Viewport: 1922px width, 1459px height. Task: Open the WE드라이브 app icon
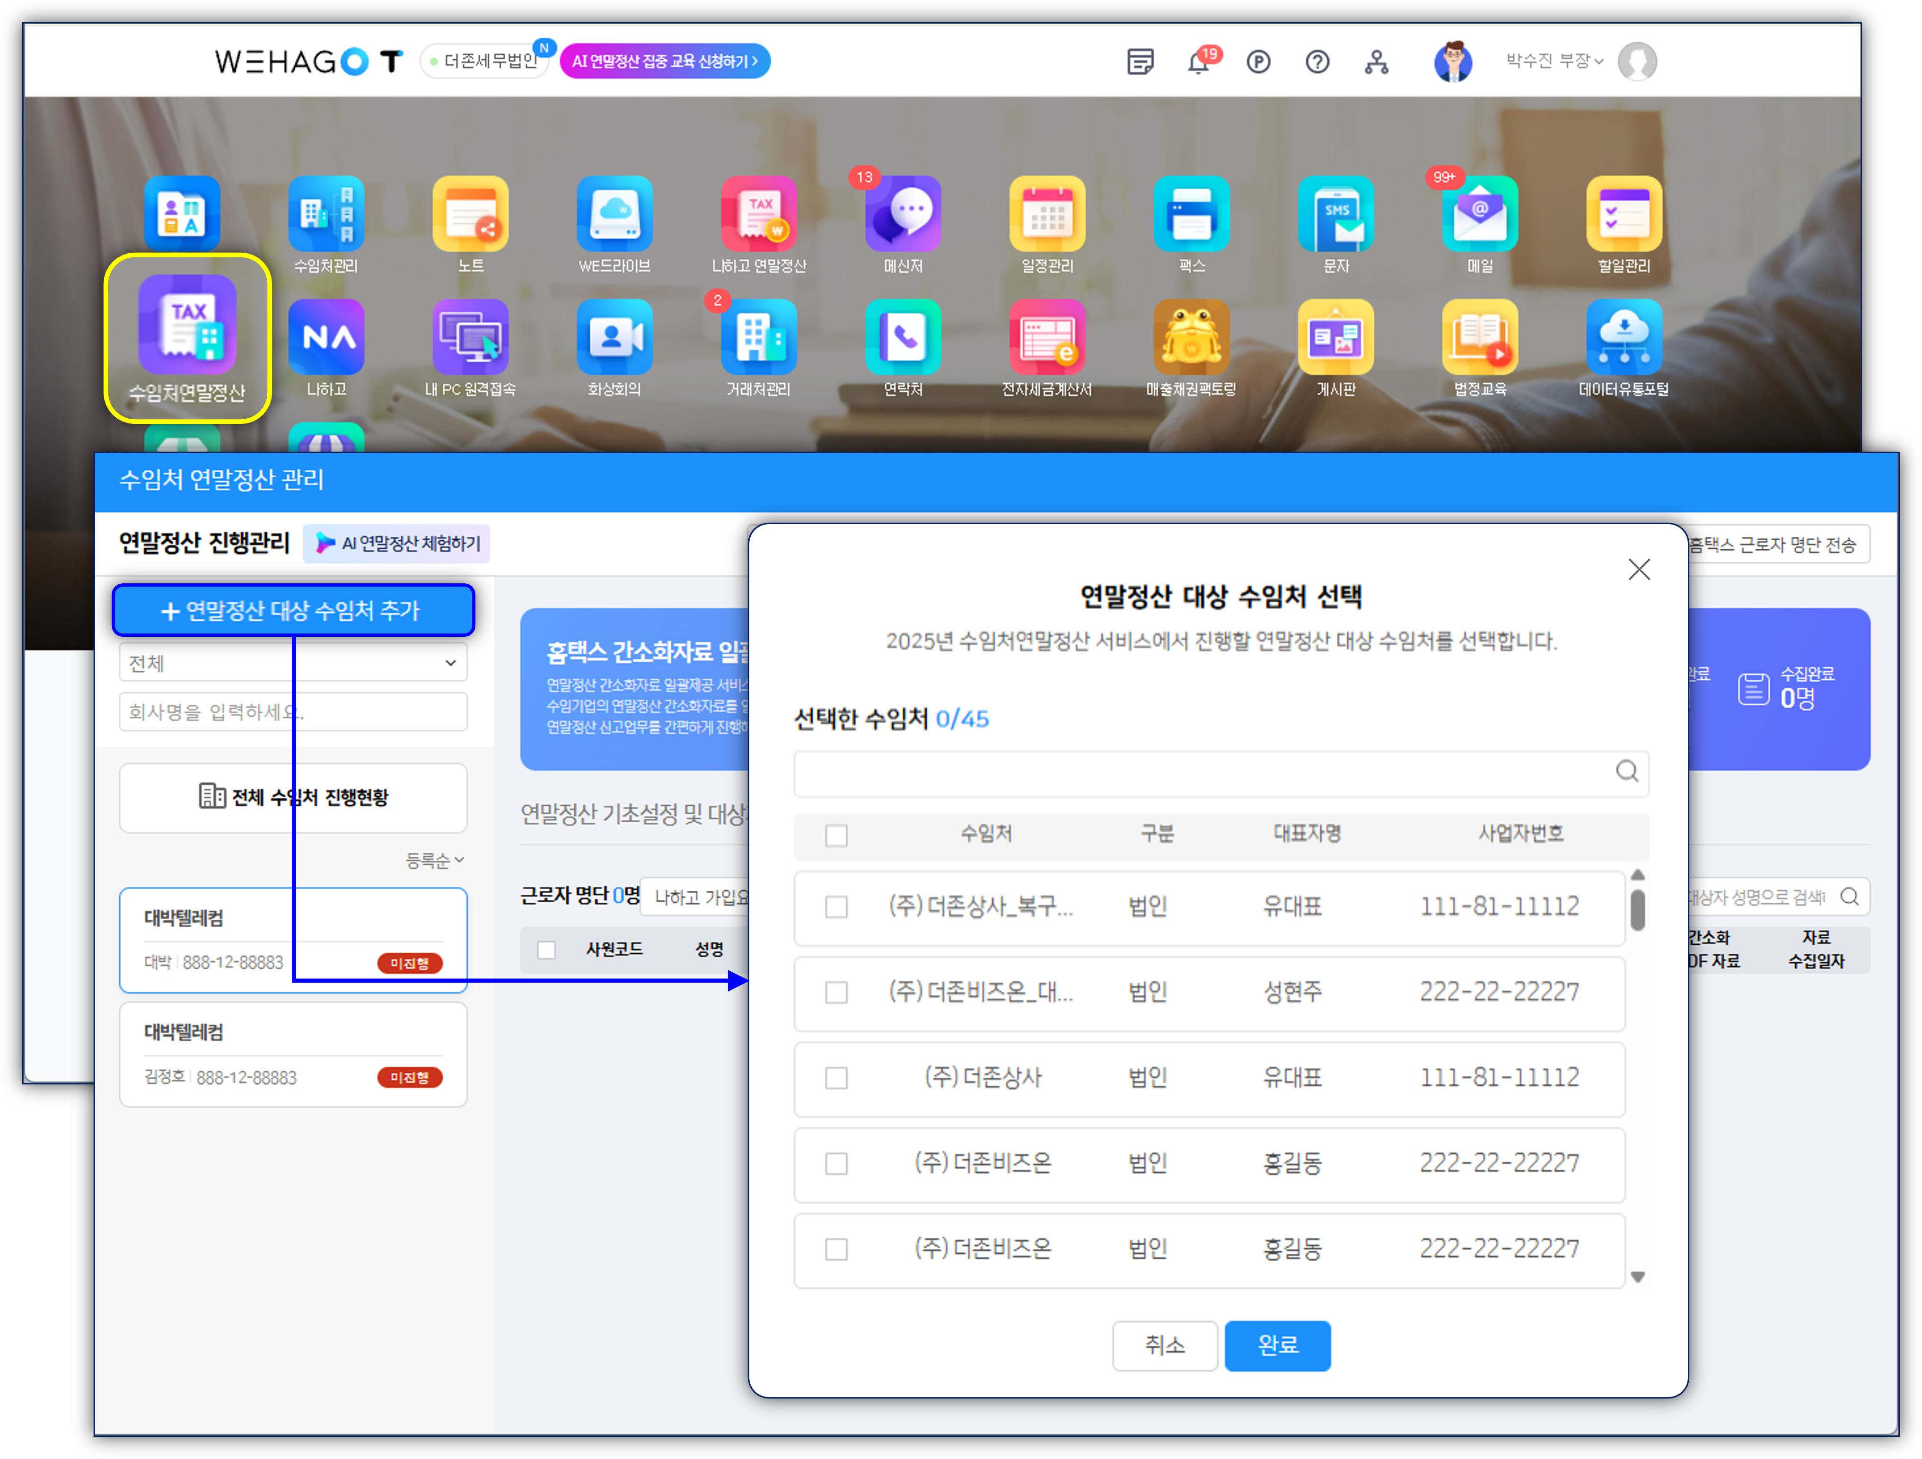(614, 214)
